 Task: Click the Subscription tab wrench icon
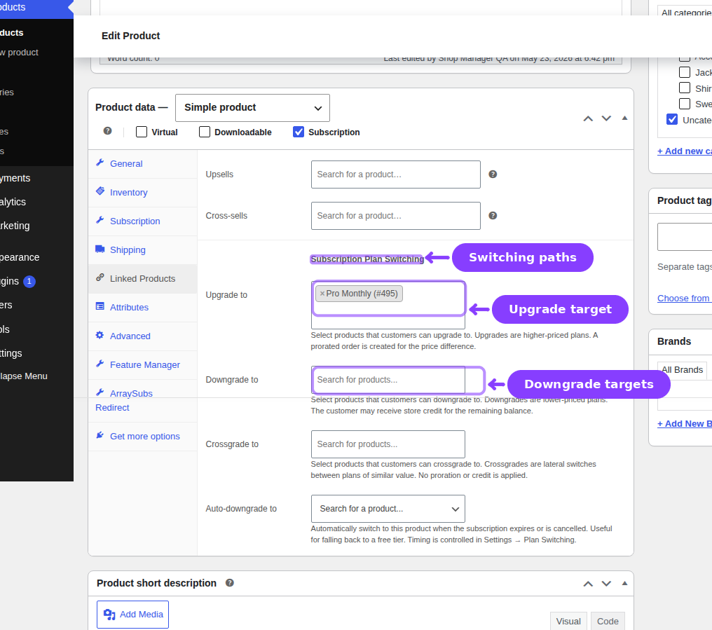pyautogui.click(x=100, y=220)
